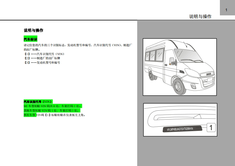Click the VIN code LNPHBUAG7GVT02864 label

point(180,128)
